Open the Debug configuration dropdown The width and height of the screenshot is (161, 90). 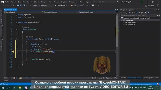point(36,5)
